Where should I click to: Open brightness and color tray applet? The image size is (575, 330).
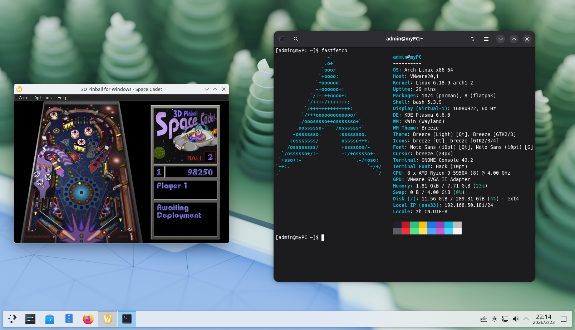495,319
